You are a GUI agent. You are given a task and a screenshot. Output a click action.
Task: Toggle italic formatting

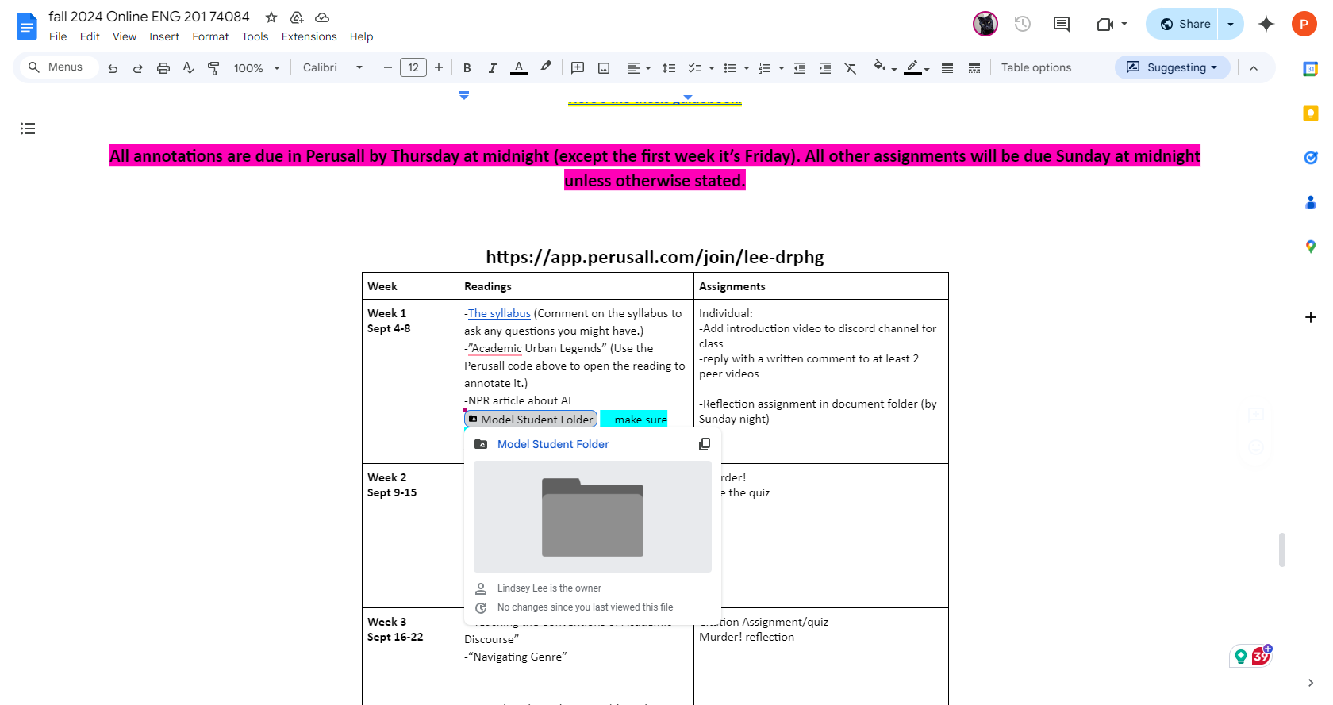point(492,68)
